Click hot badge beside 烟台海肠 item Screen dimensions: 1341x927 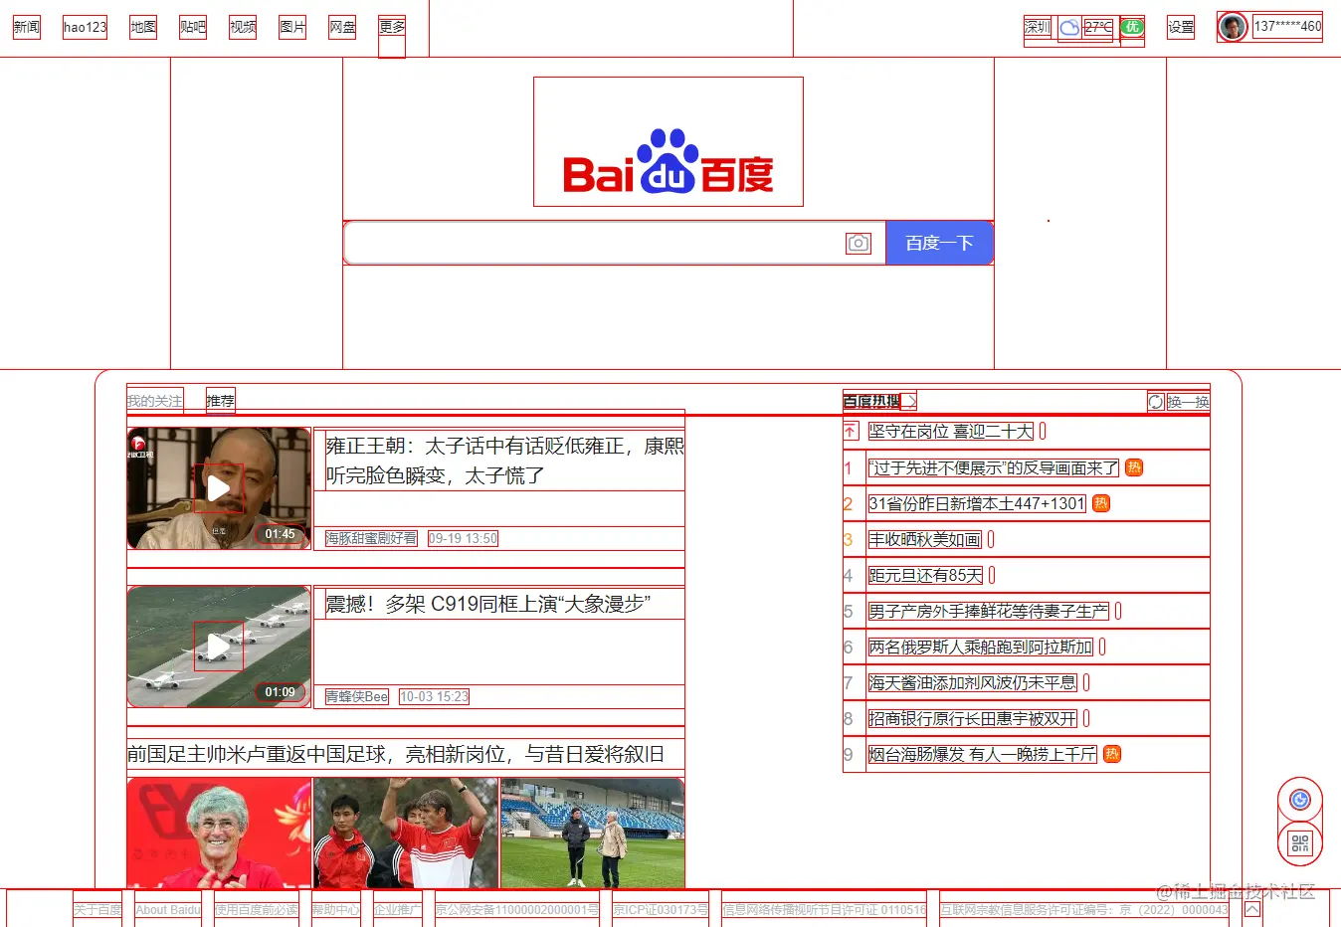pyautogui.click(x=1112, y=754)
